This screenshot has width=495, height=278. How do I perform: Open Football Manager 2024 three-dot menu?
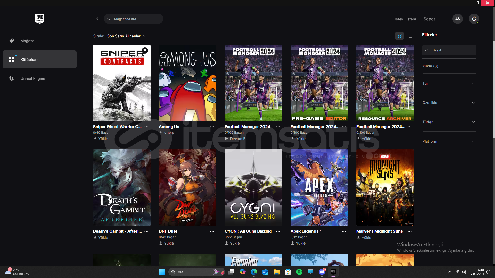coord(278,127)
